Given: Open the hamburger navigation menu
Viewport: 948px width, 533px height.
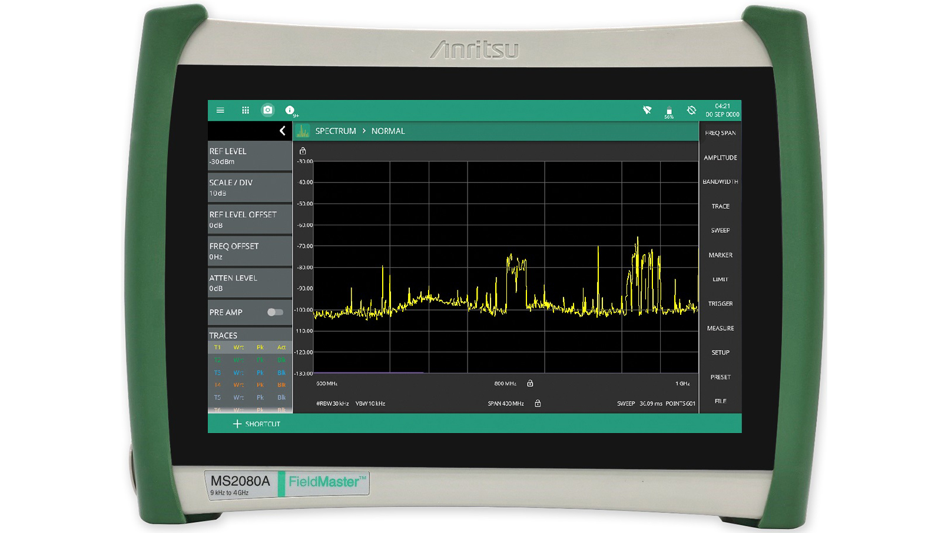Looking at the screenshot, I should 221,110.
